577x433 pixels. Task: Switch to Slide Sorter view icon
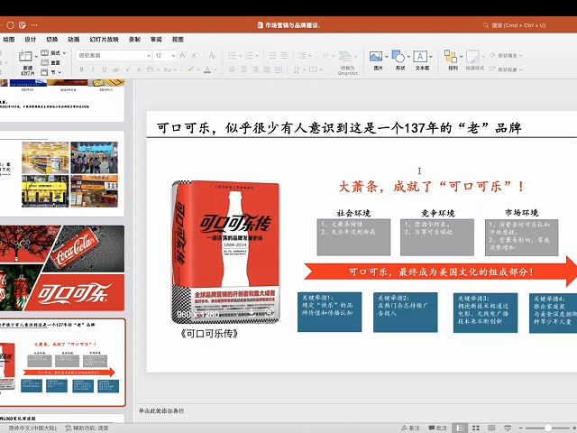[x=476, y=428]
